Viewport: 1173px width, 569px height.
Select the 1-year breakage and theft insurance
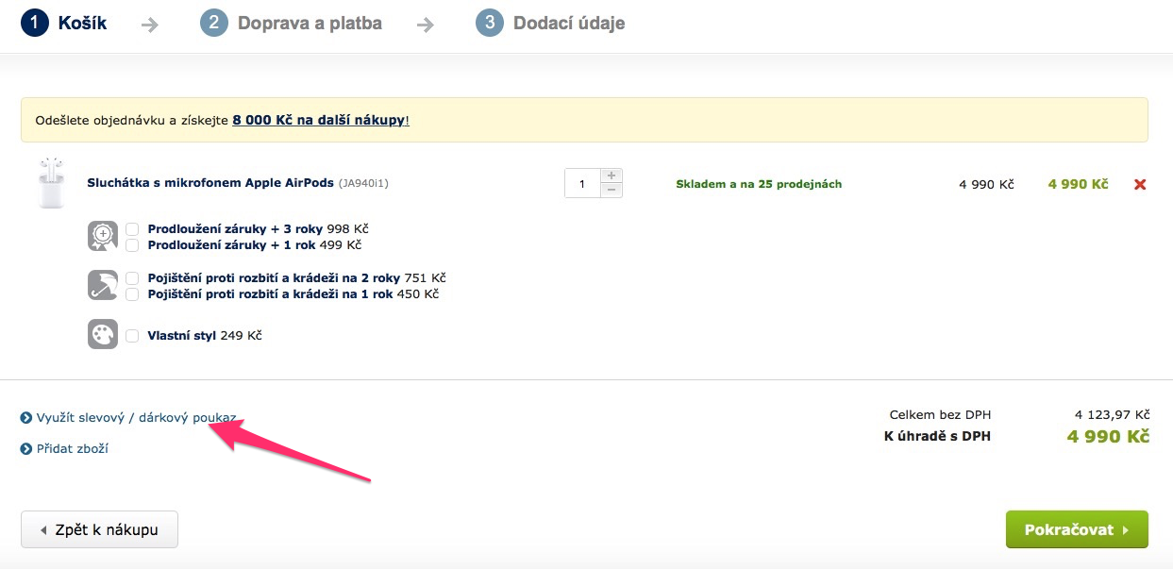(x=132, y=294)
